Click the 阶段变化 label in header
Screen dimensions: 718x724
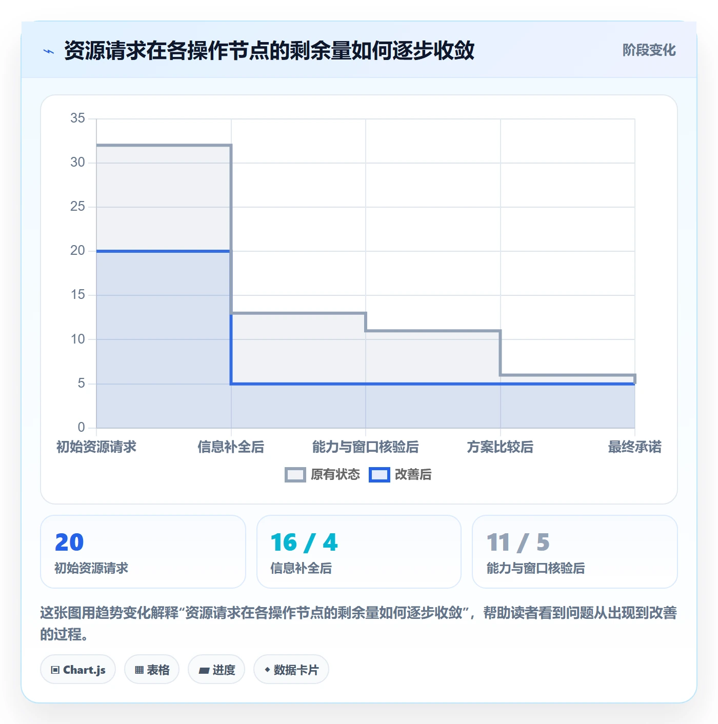coord(649,50)
